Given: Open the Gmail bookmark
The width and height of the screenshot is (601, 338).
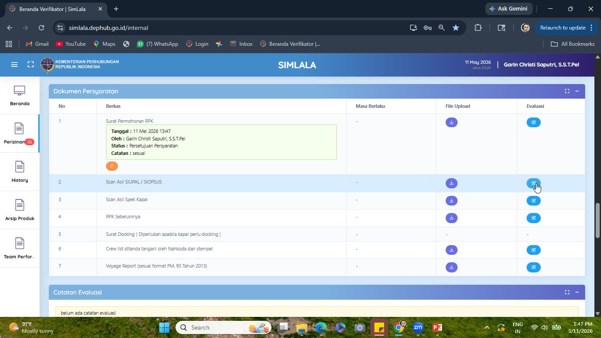Looking at the screenshot, I should coord(37,44).
